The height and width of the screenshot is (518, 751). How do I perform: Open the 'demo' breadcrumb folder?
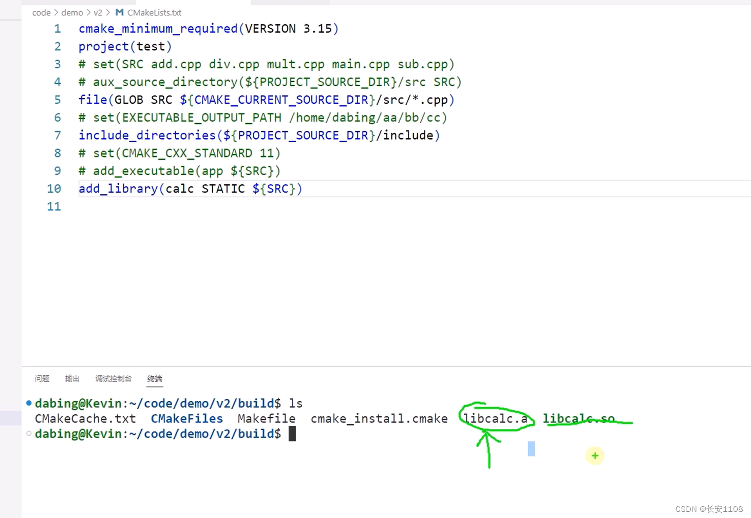pyautogui.click(x=72, y=12)
